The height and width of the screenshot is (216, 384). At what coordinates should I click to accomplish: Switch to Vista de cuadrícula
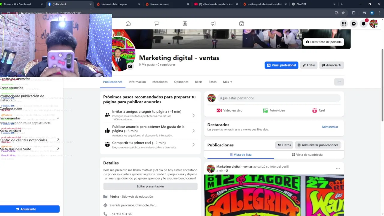307,155
